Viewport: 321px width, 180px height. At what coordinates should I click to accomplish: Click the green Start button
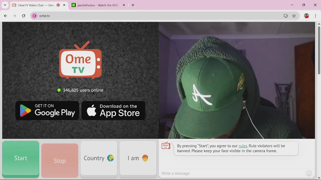pos(21,159)
